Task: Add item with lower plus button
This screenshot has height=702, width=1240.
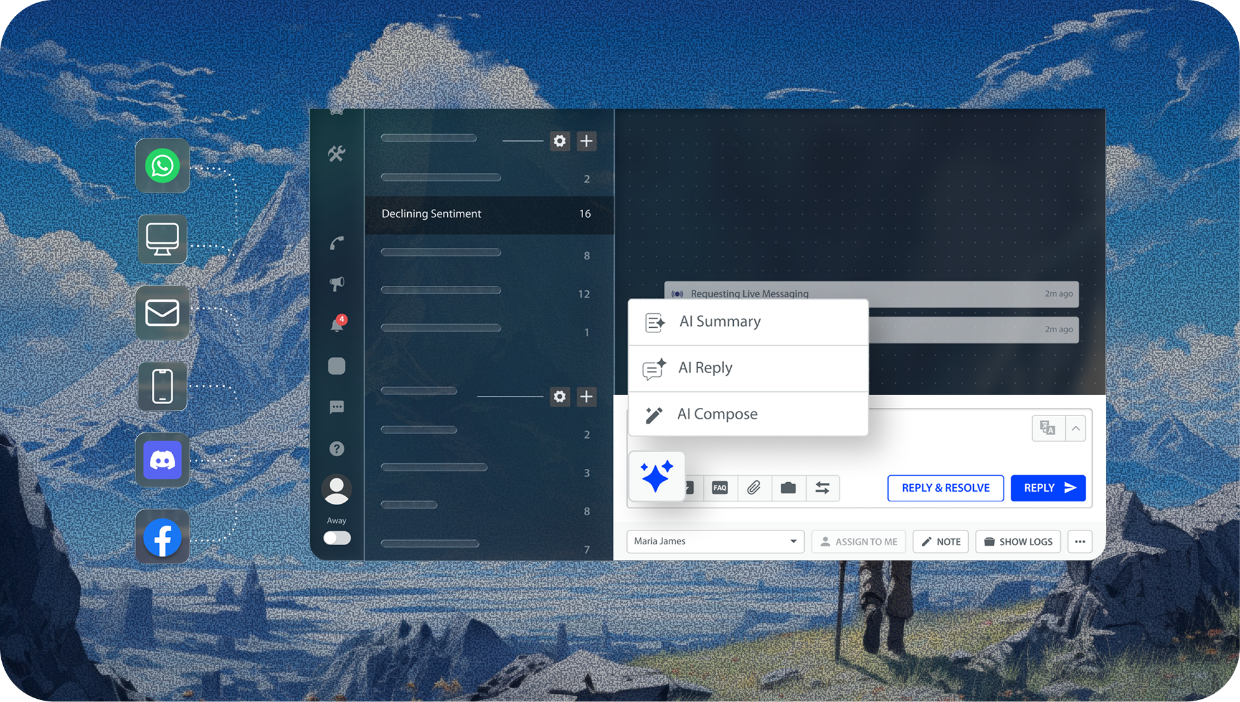Action: (x=586, y=396)
